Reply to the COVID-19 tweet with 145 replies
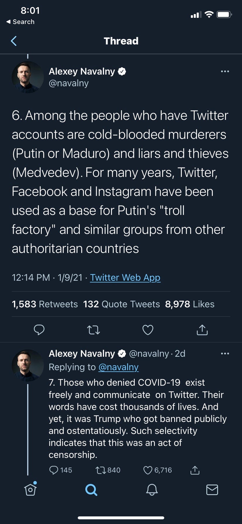Screen dimensions: 242x524 coord(54,470)
